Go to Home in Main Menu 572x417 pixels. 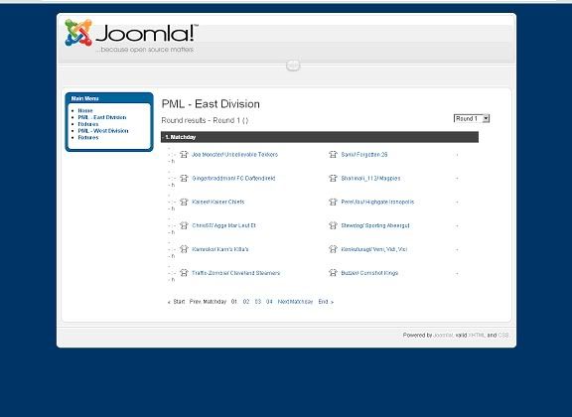point(85,110)
